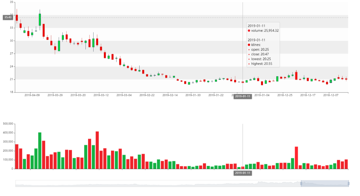Click the 100,000 volume axis label
The image size is (360, 196).
[x=8, y=160]
